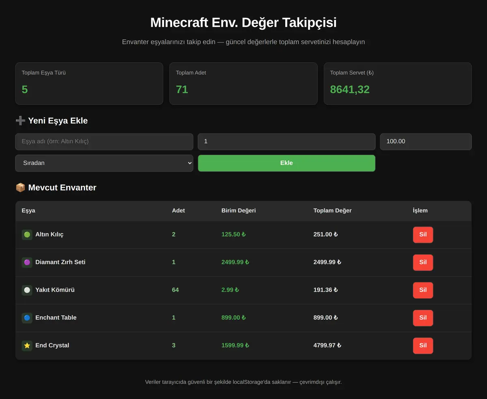Click the Toplam Eşya Türü card value 5

[x=25, y=90]
